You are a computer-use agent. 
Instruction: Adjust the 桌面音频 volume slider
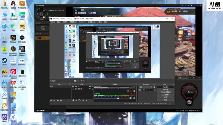pyautogui.click(x=112, y=98)
